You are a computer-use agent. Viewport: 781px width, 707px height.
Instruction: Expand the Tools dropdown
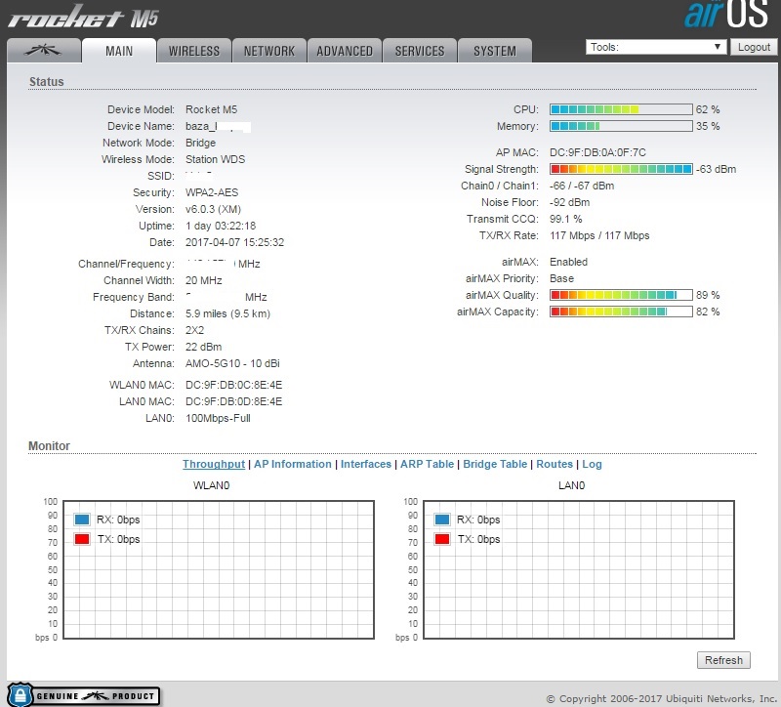(x=655, y=47)
